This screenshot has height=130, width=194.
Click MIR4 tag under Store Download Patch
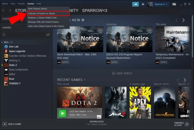pos(63,62)
